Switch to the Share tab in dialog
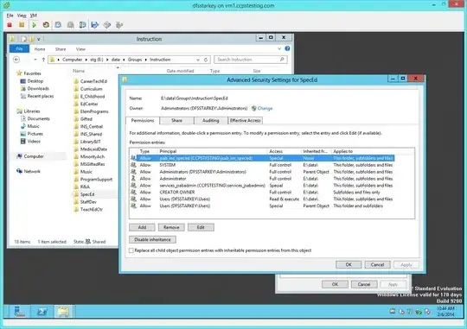467x329 pixels. click(x=176, y=121)
